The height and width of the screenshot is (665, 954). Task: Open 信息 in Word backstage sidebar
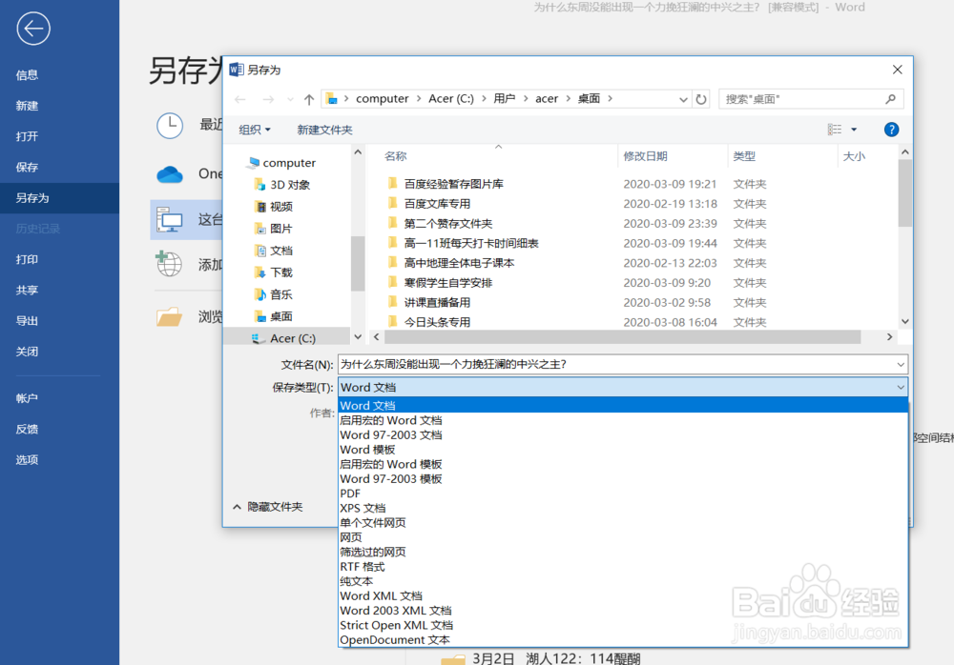(x=27, y=74)
